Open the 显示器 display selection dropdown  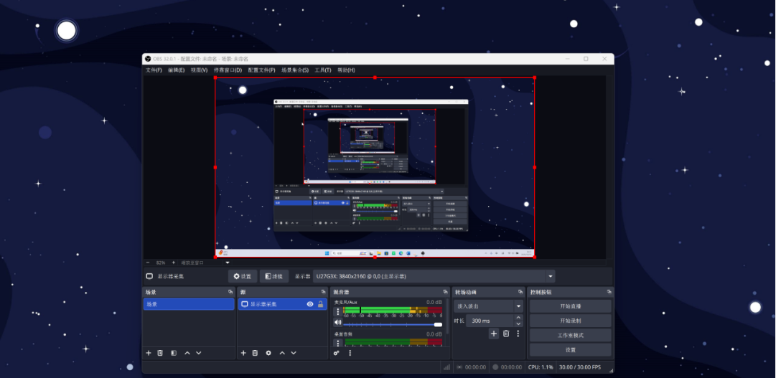(x=434, y=276)
